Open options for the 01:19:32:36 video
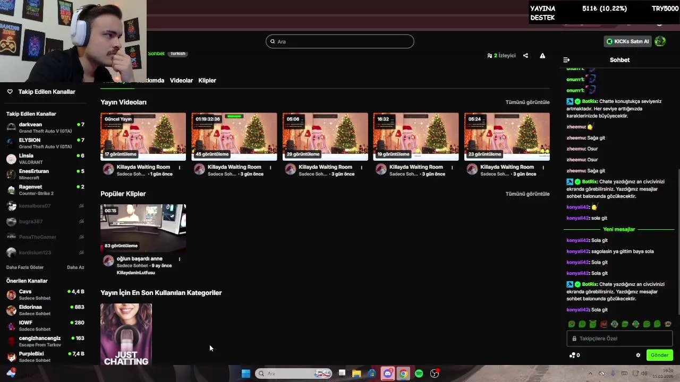The height and width of the screenshot is (382, 680). click(x=270, y=168)
